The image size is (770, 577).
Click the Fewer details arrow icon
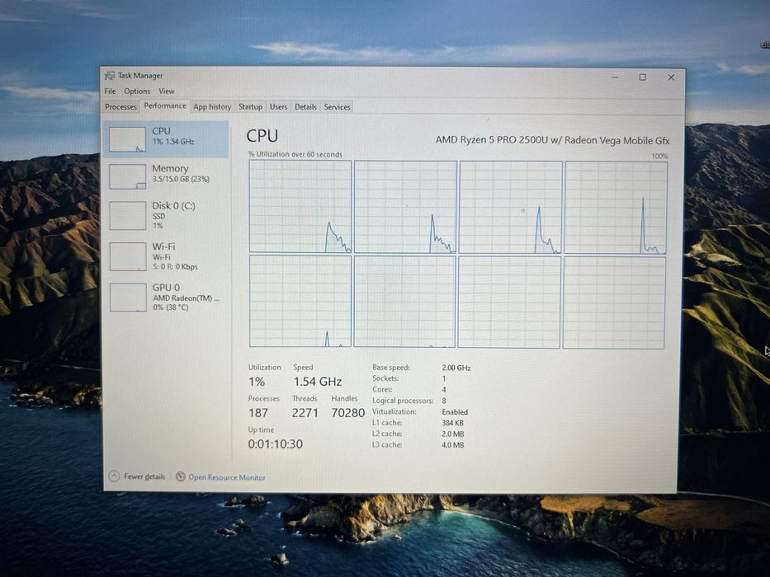click(x=114, y=476)
